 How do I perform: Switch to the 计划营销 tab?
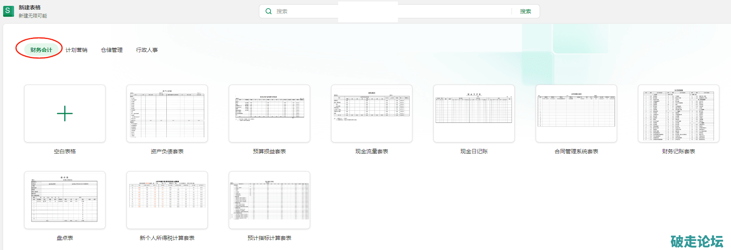pyautogui.click(x=77, y=50)
